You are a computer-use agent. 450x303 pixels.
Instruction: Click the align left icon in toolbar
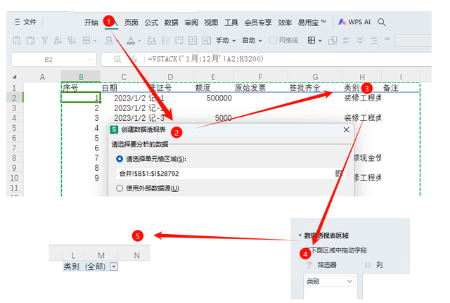click(347, 41)
